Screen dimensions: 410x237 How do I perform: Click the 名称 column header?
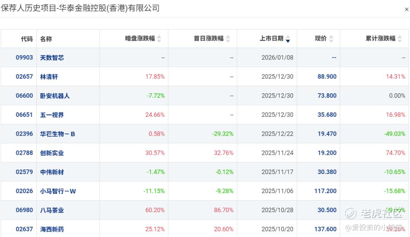point(46,39)
